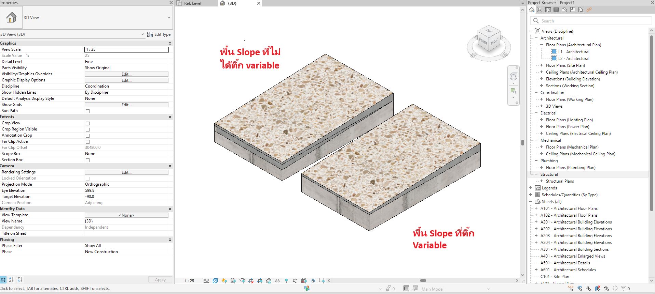
Task: Click the Zoom tool in navigation bar
Action: pyautogui.click(x=513, y=91)
